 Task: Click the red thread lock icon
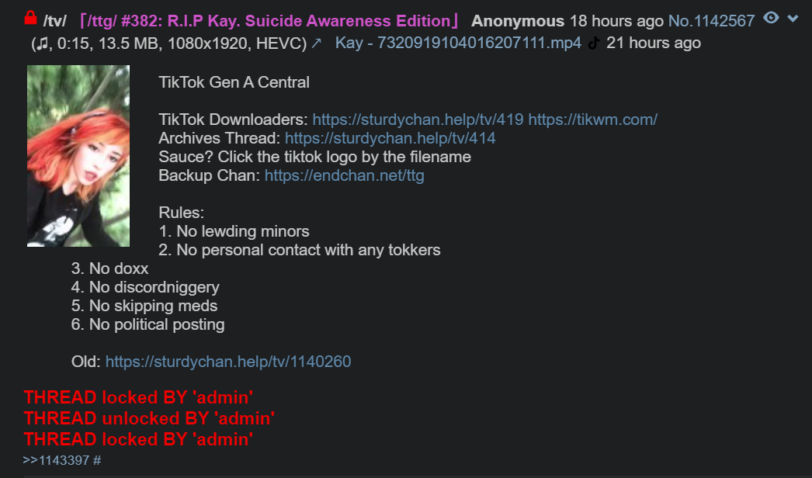coord(30,19)
